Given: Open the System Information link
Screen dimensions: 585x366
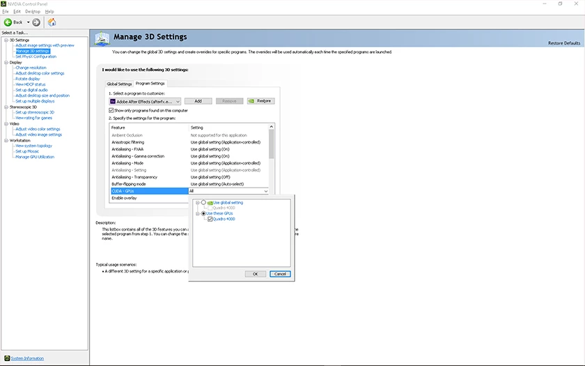Looking at the screenshot, I should coord(27,358).
